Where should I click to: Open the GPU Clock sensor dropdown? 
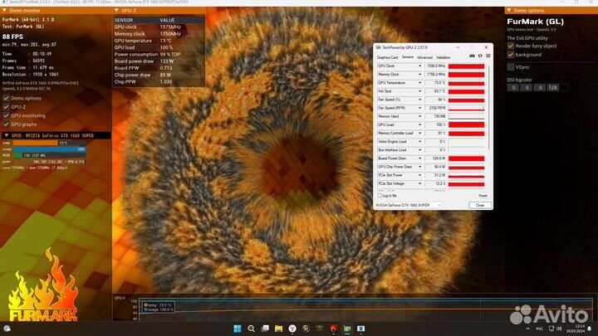pyautogui.click(x=420, y=66)
